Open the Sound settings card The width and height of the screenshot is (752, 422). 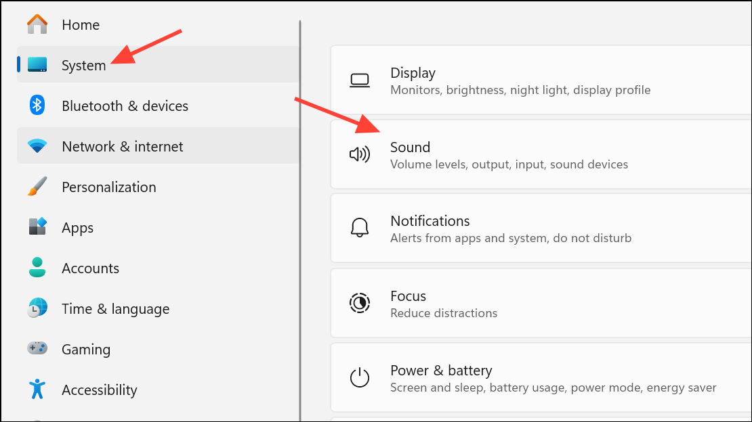pyautogui.click(x=541, y=154)
